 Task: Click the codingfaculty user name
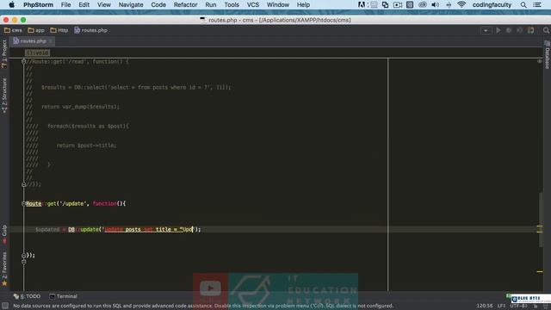point(492,5)
